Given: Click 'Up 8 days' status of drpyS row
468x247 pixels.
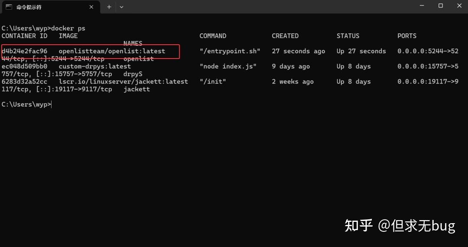Looking at the screenshot, I should 354,66.
